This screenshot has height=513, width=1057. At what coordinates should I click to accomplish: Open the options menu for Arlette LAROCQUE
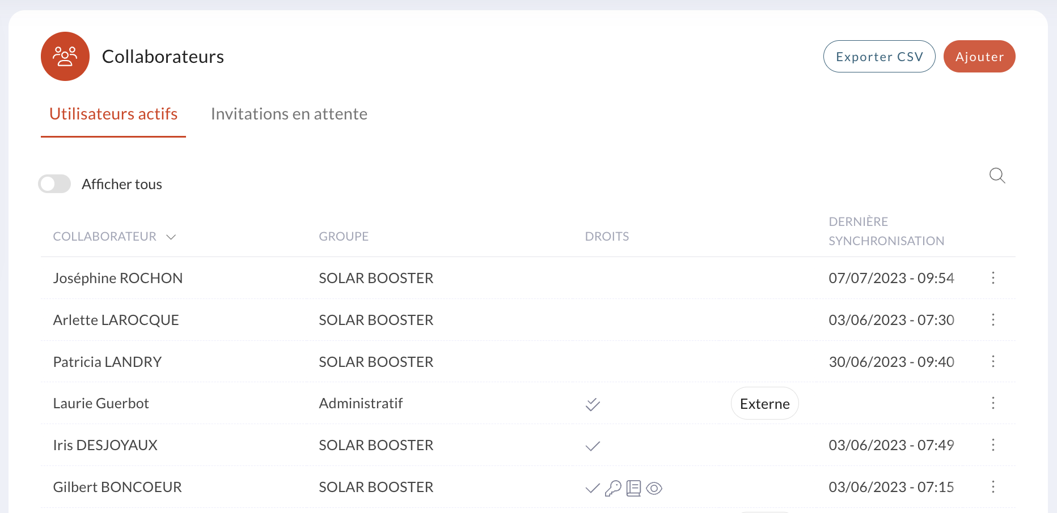point(993,320)
